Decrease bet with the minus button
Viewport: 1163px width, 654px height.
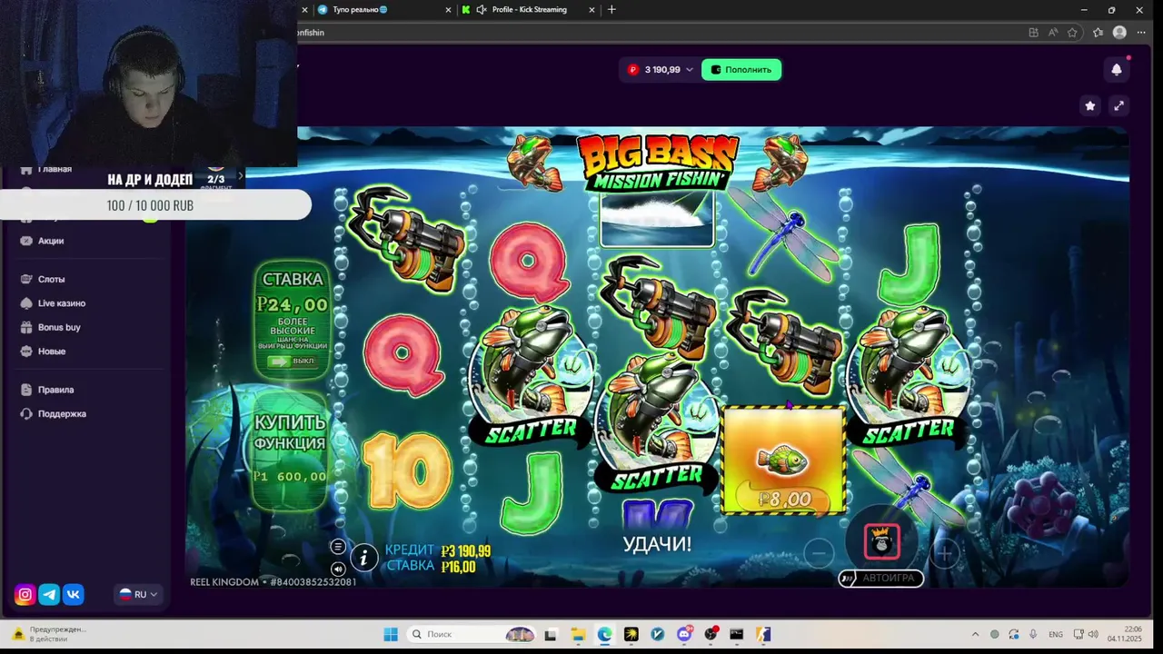pyautogui.click(x=819, y=552)
